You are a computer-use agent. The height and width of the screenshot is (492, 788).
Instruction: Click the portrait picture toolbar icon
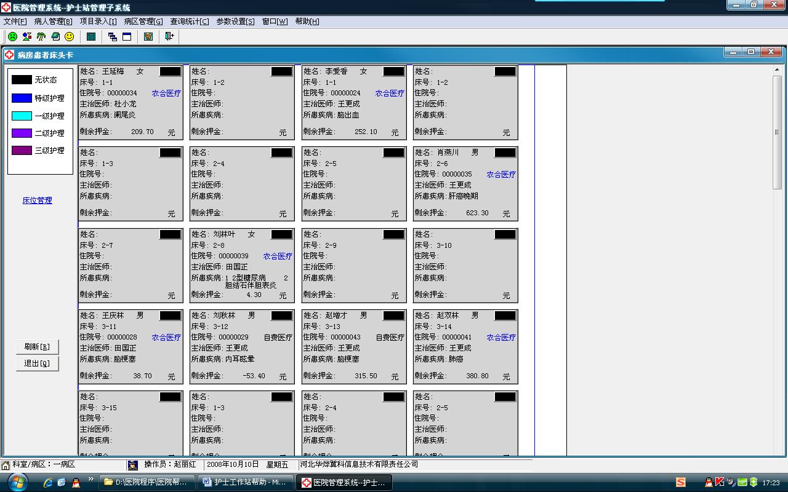[x=148, y=37]
